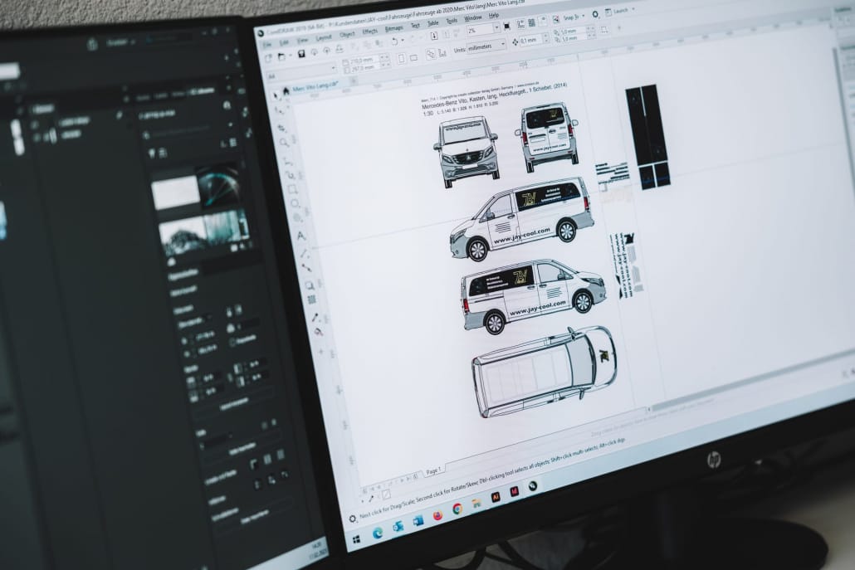The image size is (855, 570).
Task: Open the Bitmaps menu
Action: pos(394,28)
